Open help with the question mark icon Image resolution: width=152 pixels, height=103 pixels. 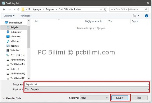147,16
